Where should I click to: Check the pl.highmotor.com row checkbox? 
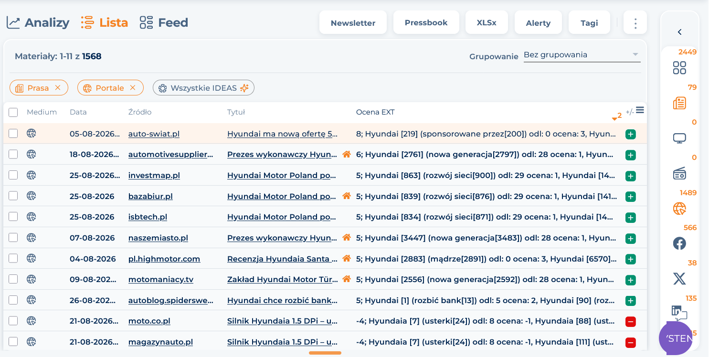13,258
